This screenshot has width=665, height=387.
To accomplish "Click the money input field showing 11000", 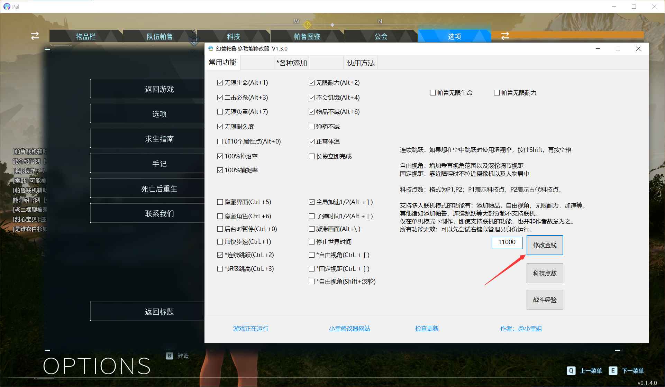I will (507, 242).
